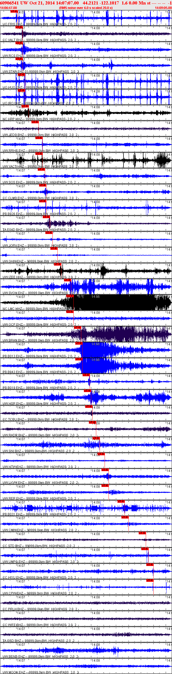Viewport: 172px width, 674px height.
Task: Click the origin time 'Oct 21, 2014 14:07:07.00'
Action: coord(54,3)
